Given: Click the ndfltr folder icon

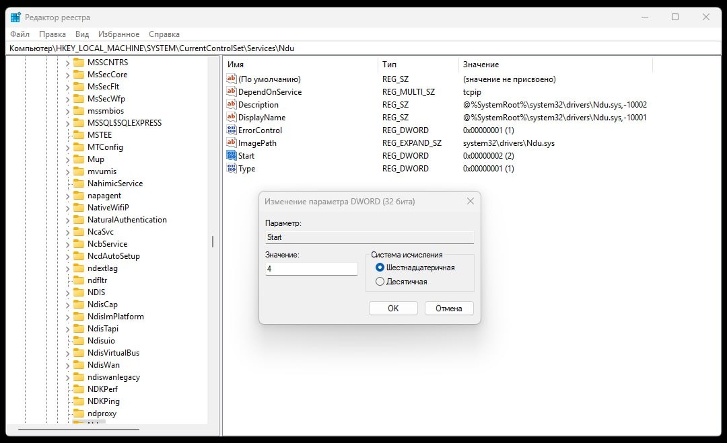Looking at the screenshot, I should coord(79,280).
